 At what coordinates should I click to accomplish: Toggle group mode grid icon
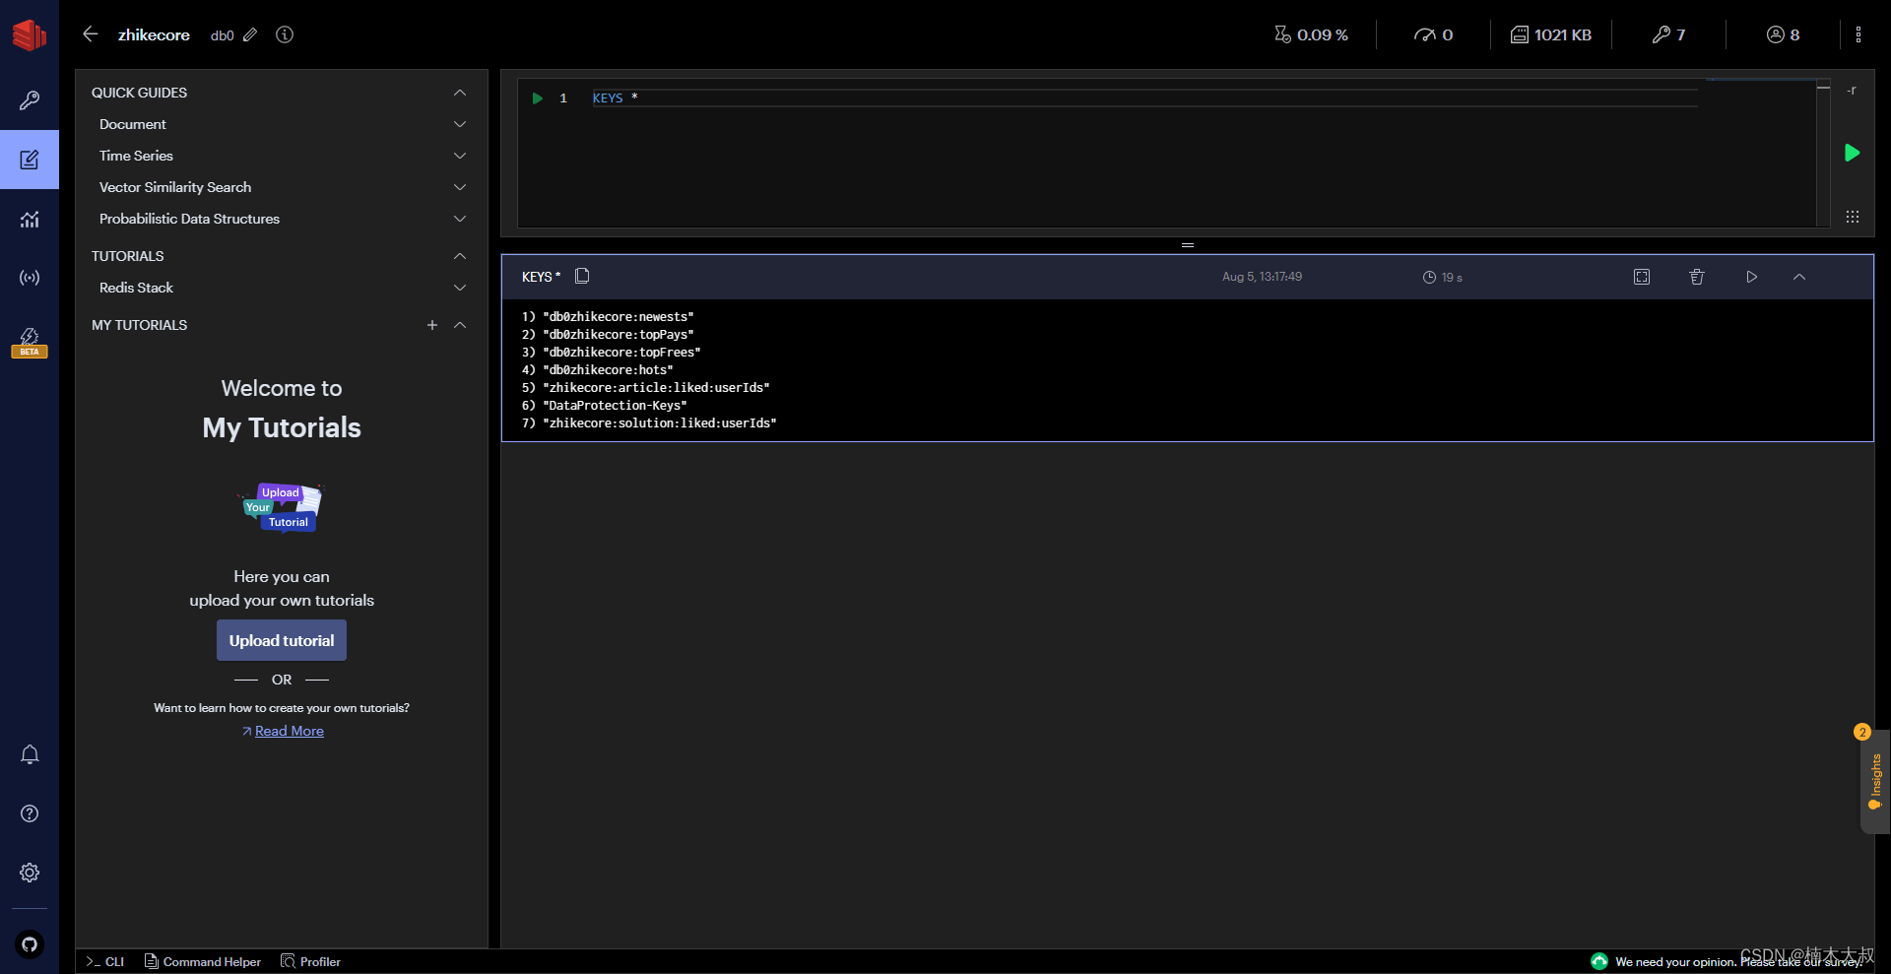(1852, 217)
